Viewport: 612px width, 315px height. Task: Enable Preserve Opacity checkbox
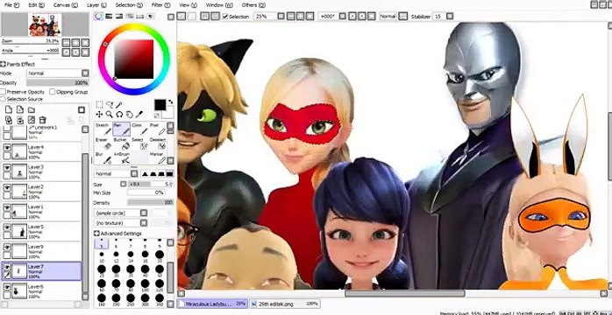4,92
